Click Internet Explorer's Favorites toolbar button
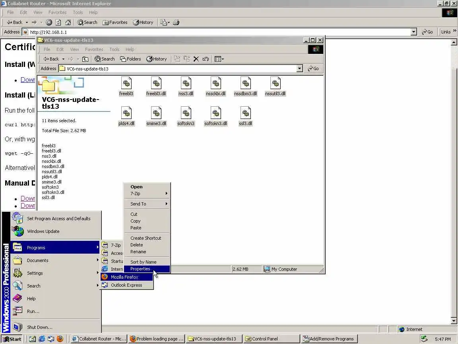The image size is (458, 344). pyautogui.click(x=115, y=22)
